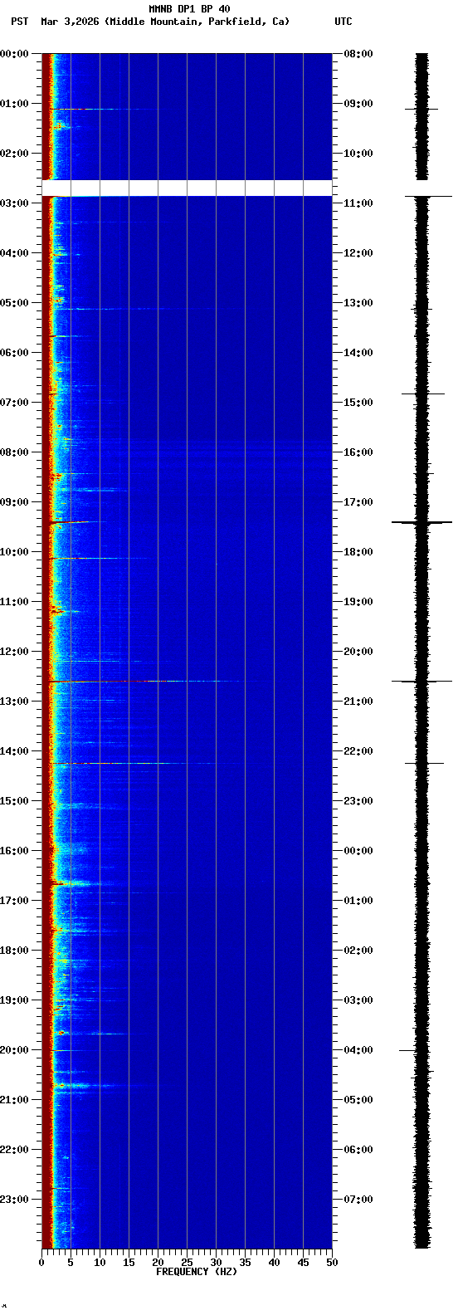
Task: Click the 45 Hz frequency tick label
Action: pyautogui.click(x=303, y=1263)
